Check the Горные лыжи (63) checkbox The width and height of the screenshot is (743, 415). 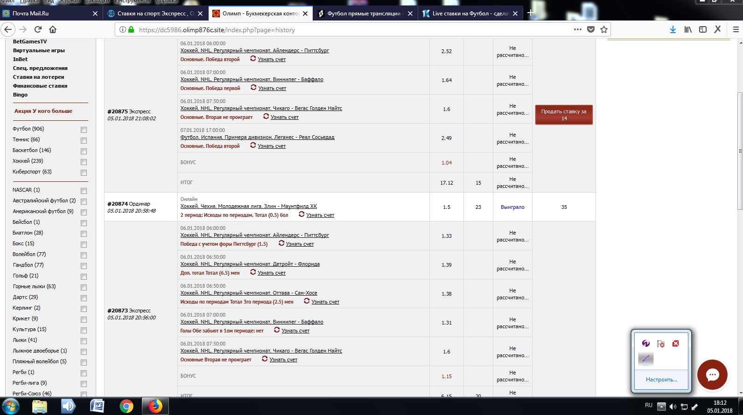pyautogui.click(x=84, y=287)
